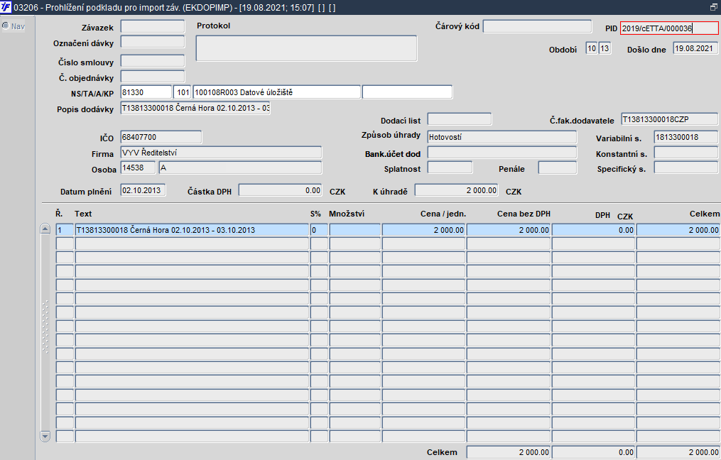
Task: Click the Bank.účet dod field
Action: tap(502, 153)
